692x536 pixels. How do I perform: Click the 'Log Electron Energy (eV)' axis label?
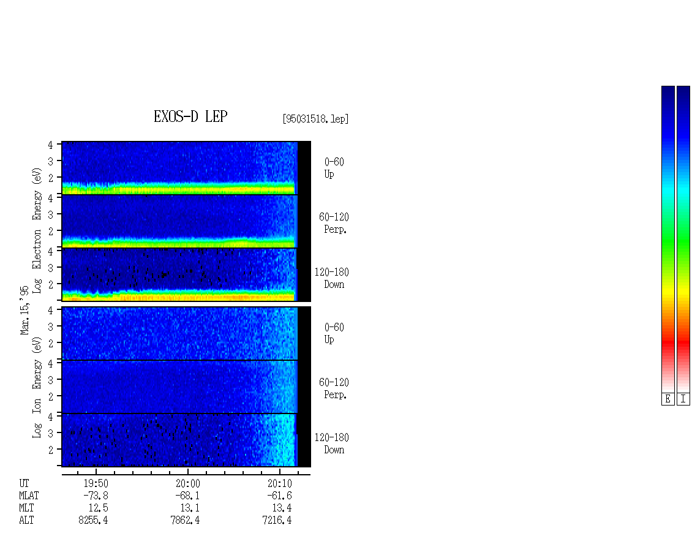[x=37, y=230]
